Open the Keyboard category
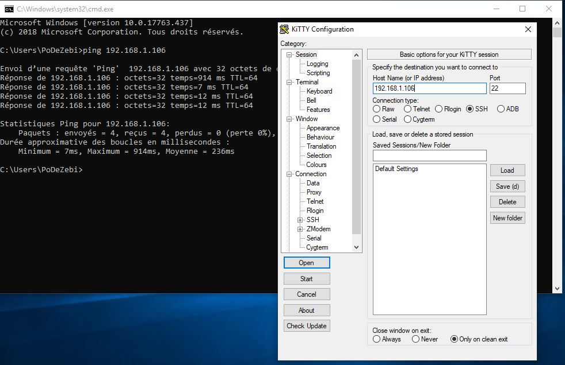This screenshot has height=365, width=565. (319, 91)
